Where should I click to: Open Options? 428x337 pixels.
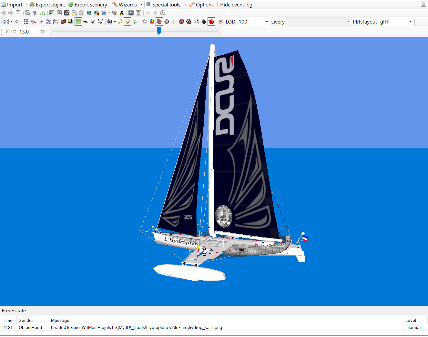click(201, 5)
